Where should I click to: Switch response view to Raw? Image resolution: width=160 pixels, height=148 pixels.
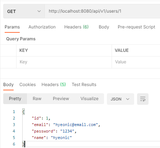coord(37,99)
